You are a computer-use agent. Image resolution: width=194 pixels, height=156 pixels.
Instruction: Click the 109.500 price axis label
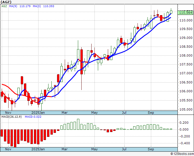tap(186, 29)
